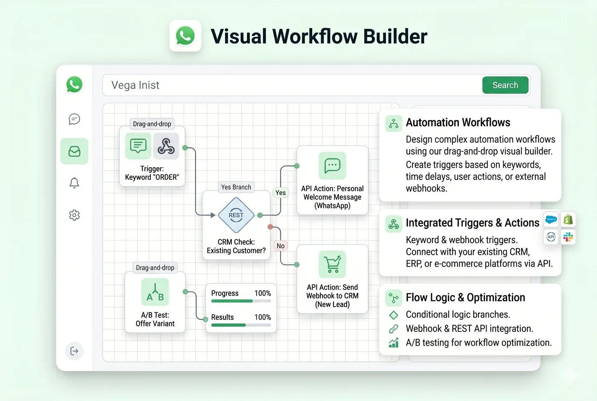Image resolution: width=597 pixels, height=401 pixels.
Task: Select the webhook icon in Trigger node
Action: pyautogui.click(x=166, y=146)
